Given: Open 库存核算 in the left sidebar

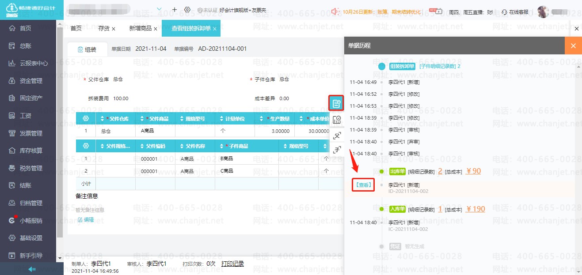Looking at the screenshot, I should coord(31,151).
